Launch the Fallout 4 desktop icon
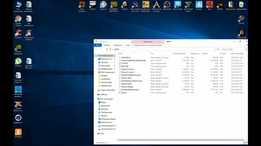The height and width of the screenshot is (146, 261). tap(103, 5)
